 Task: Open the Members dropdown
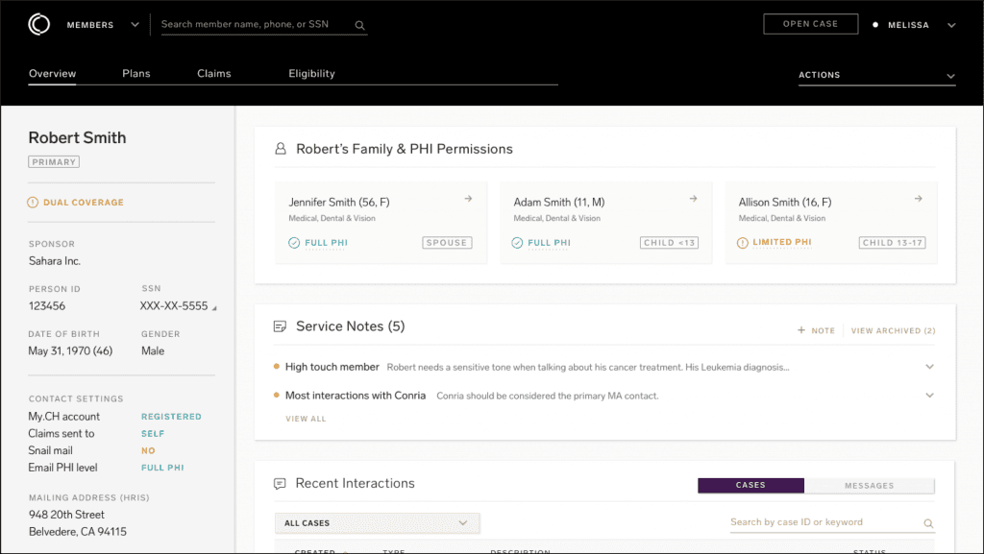(135, 24)
